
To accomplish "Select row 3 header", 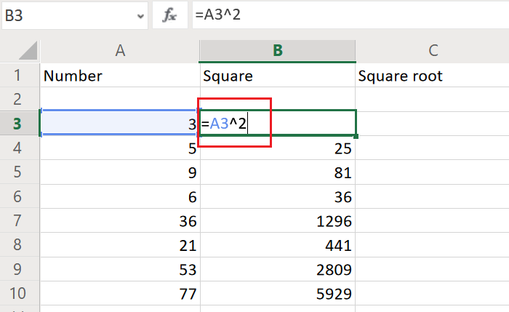I will pos(20,124).
